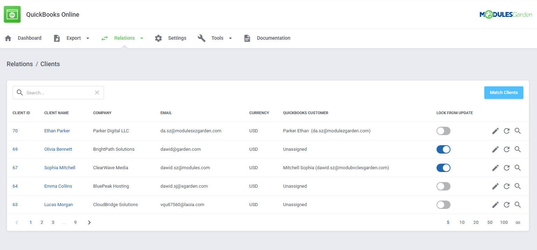Click the Relations swap arrows icon
537x250 pixels.
point(105,38)
